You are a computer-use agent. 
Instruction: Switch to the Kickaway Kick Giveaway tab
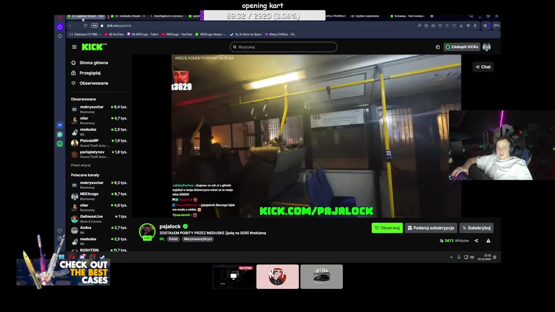(408, 16)
